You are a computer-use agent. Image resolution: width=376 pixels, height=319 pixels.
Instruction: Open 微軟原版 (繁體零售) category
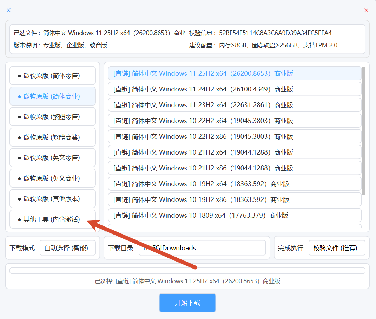(x=53, y=117)
